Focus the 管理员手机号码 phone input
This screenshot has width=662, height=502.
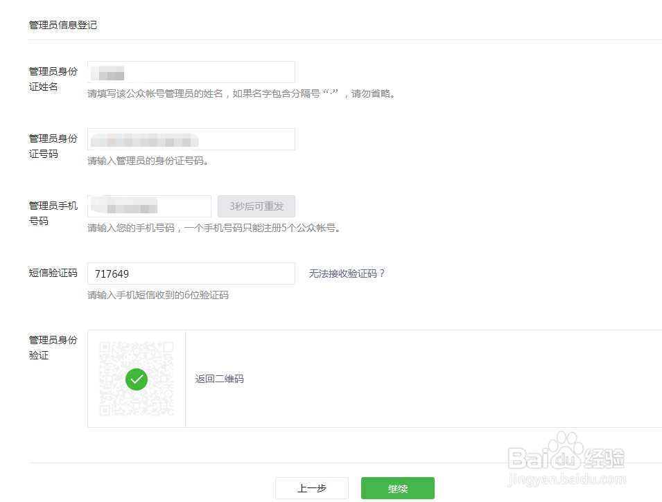(149, 206)
